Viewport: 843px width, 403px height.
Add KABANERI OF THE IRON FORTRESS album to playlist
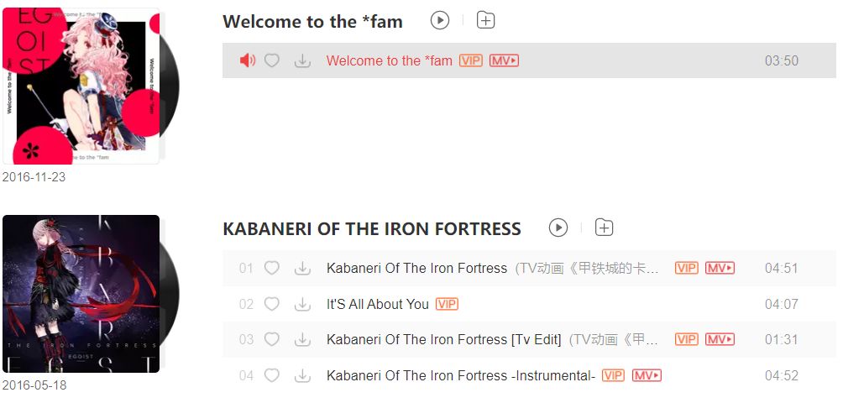pos(604,228)
